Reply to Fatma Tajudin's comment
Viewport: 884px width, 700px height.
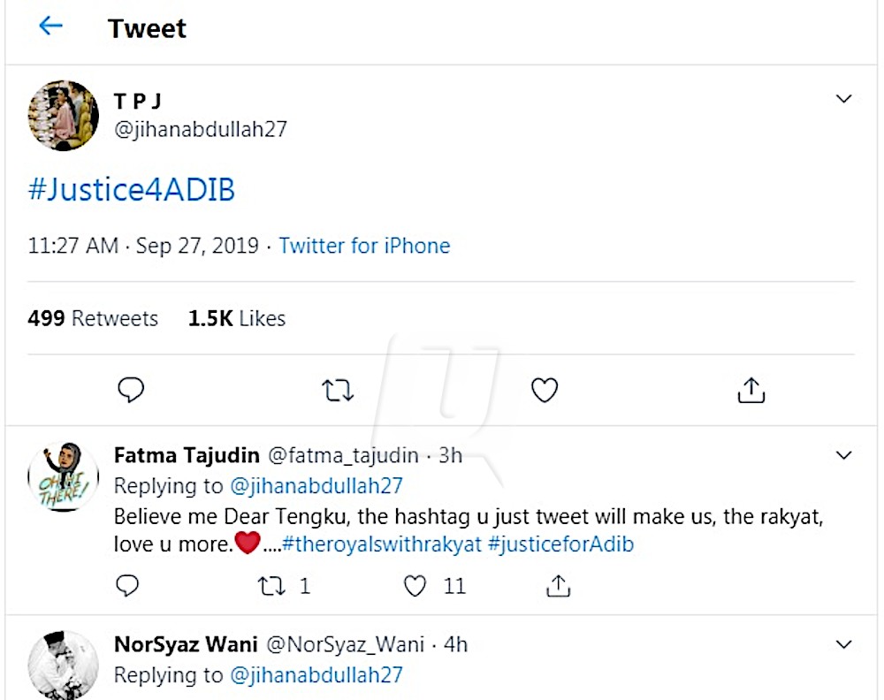[128, 585]
